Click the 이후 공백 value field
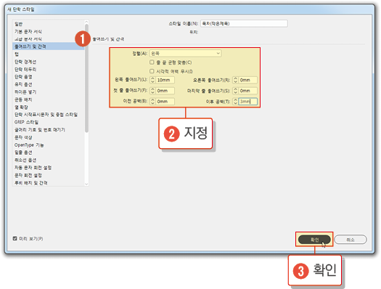The width and height of the screenshot is (381, 289). pos(247,102)
